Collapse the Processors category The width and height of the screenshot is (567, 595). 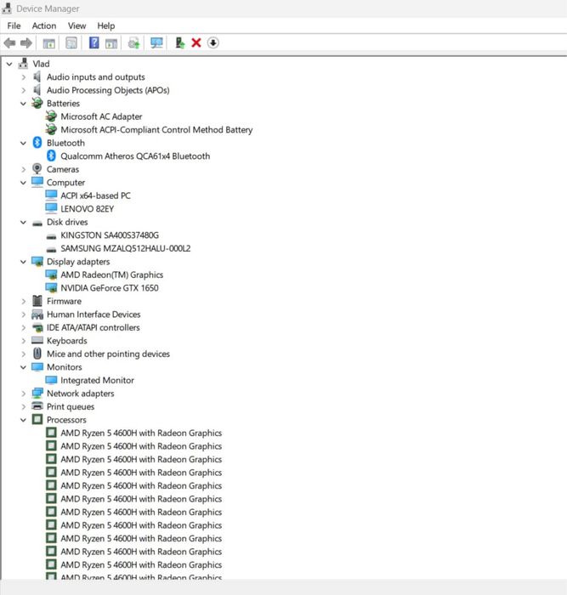tap(23, 420)
